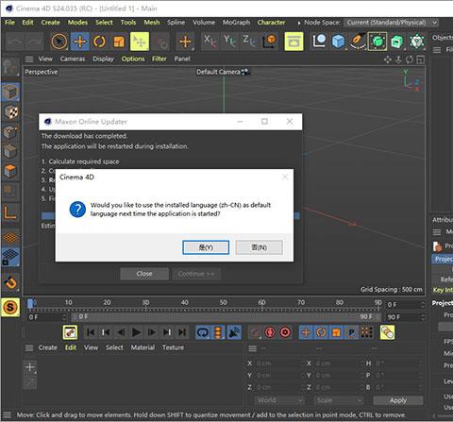Enable Texture mode in left sidebar
The height and width of the screenshot is (422, 453).
[x=10, y=112]
